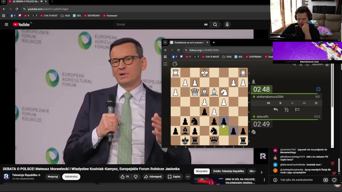Click the YouTube search magnifier button
The image size is (342, 192).
point(215,25)
